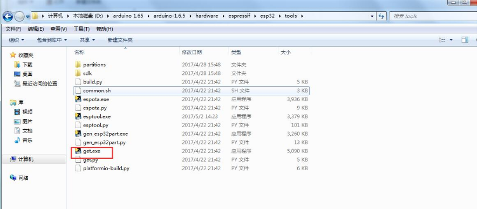Select the espota.exe application icon
This screenshot has height=209, width=478.
click(78, 99)
